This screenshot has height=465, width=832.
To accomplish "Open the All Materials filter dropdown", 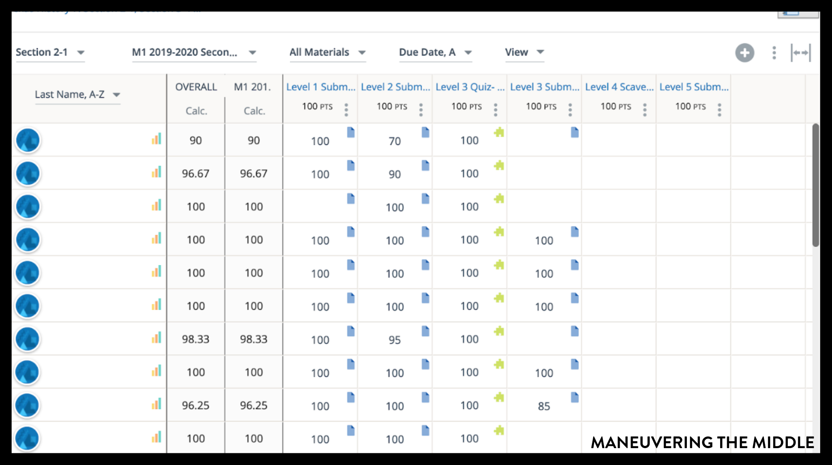I will [x=328, y=52].
